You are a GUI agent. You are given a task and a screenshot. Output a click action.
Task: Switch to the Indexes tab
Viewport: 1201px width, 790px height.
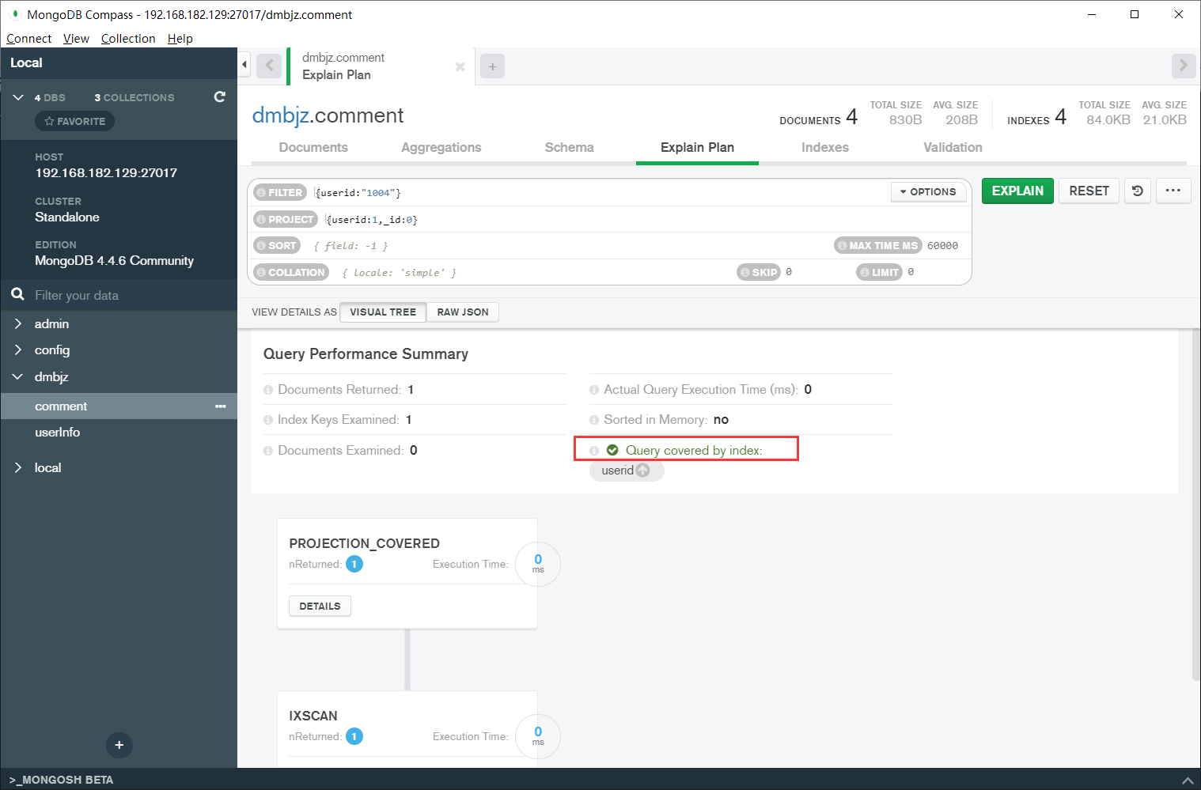825,147
